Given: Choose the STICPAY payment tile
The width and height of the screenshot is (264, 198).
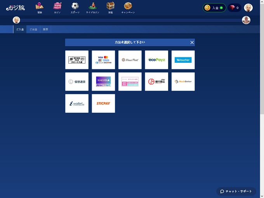Looking at the screenshot, I should tap(103, 103).
